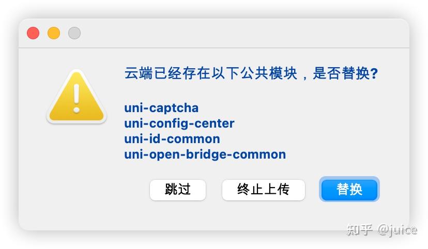Click the empty title bar area

243,33
